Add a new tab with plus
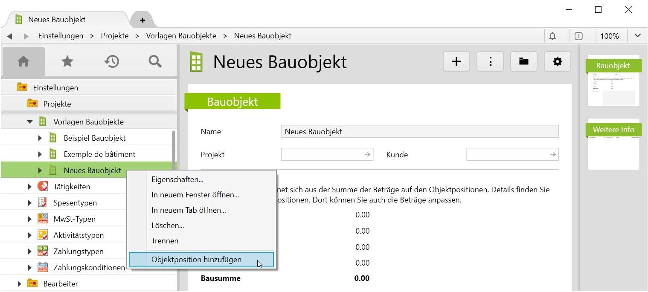648x292 pixels. pos(142,20)
